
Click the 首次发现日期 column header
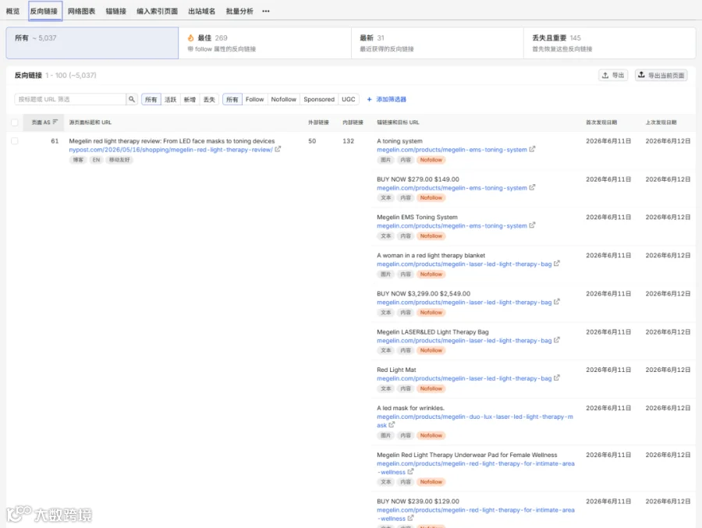tap(601, 122)
